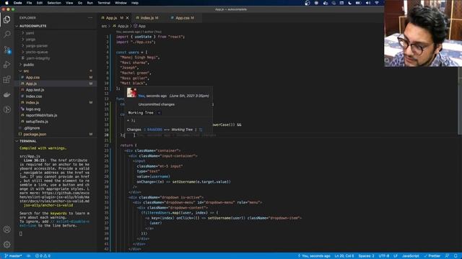Click JavaScript language mode in status bar

coord(410,256)
